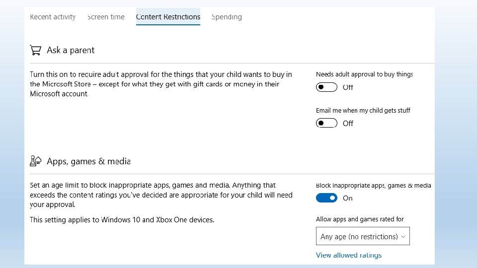Image resolution: width=477 pixels, height=268 pixels.
Task: Open the Screen time tab
Action: click(x=106, y=17)
